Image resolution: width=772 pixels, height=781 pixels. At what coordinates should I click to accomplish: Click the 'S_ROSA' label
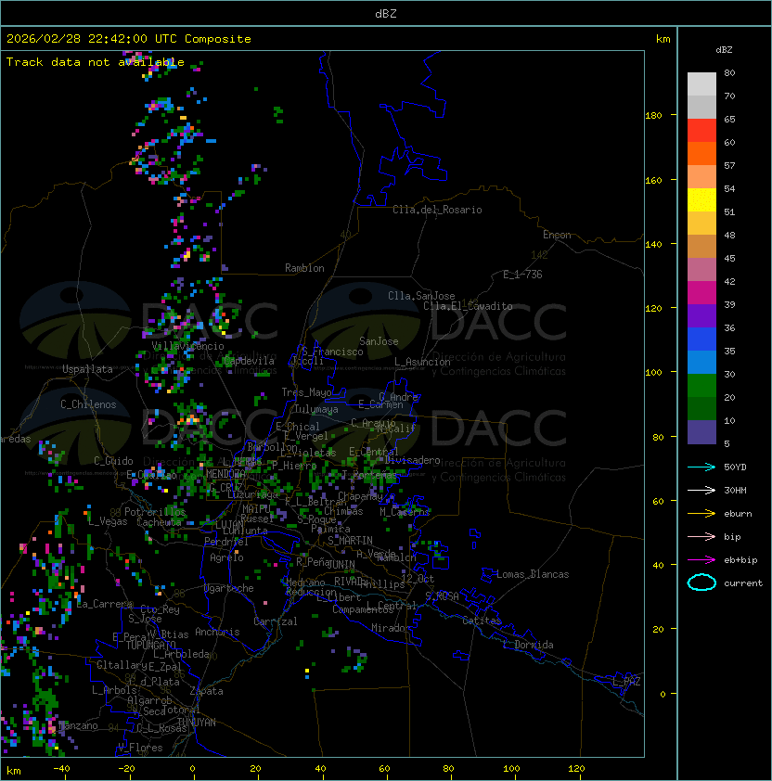[442, 596]
